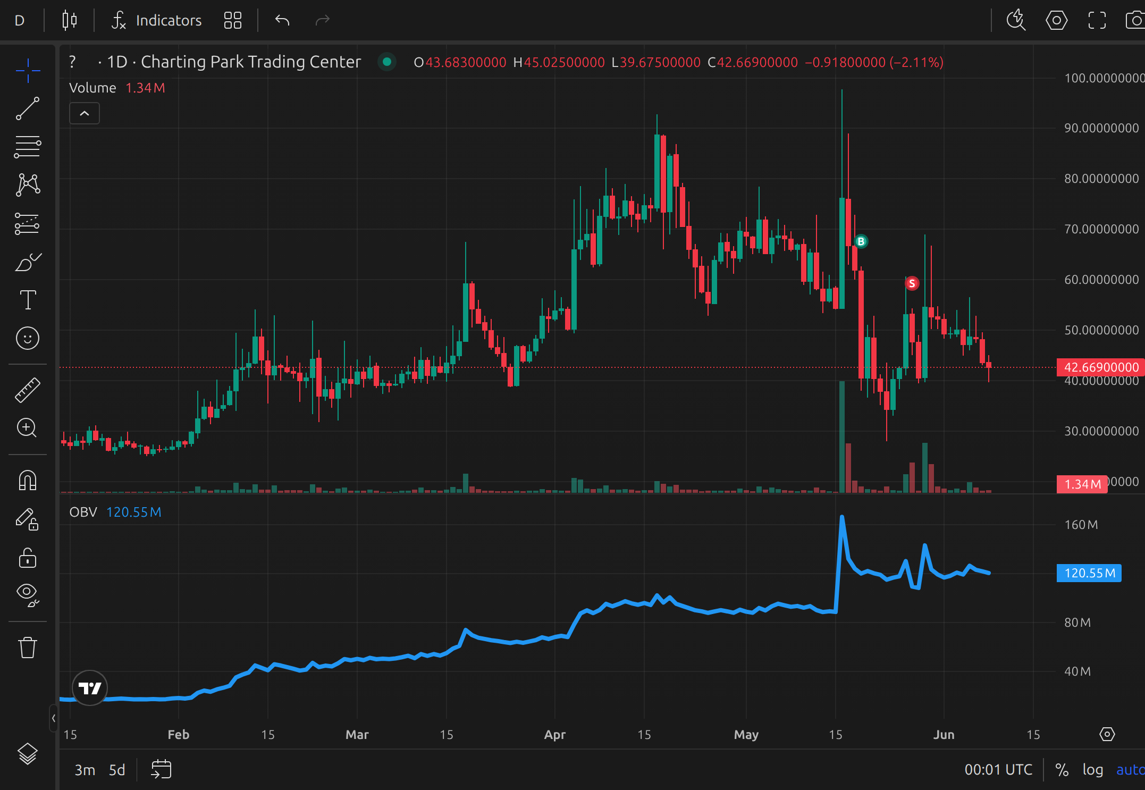Collapse the indicator legend chevron
Image resolution: width=1145 pixels, height=790 pixels.
[x=85, y=113]
